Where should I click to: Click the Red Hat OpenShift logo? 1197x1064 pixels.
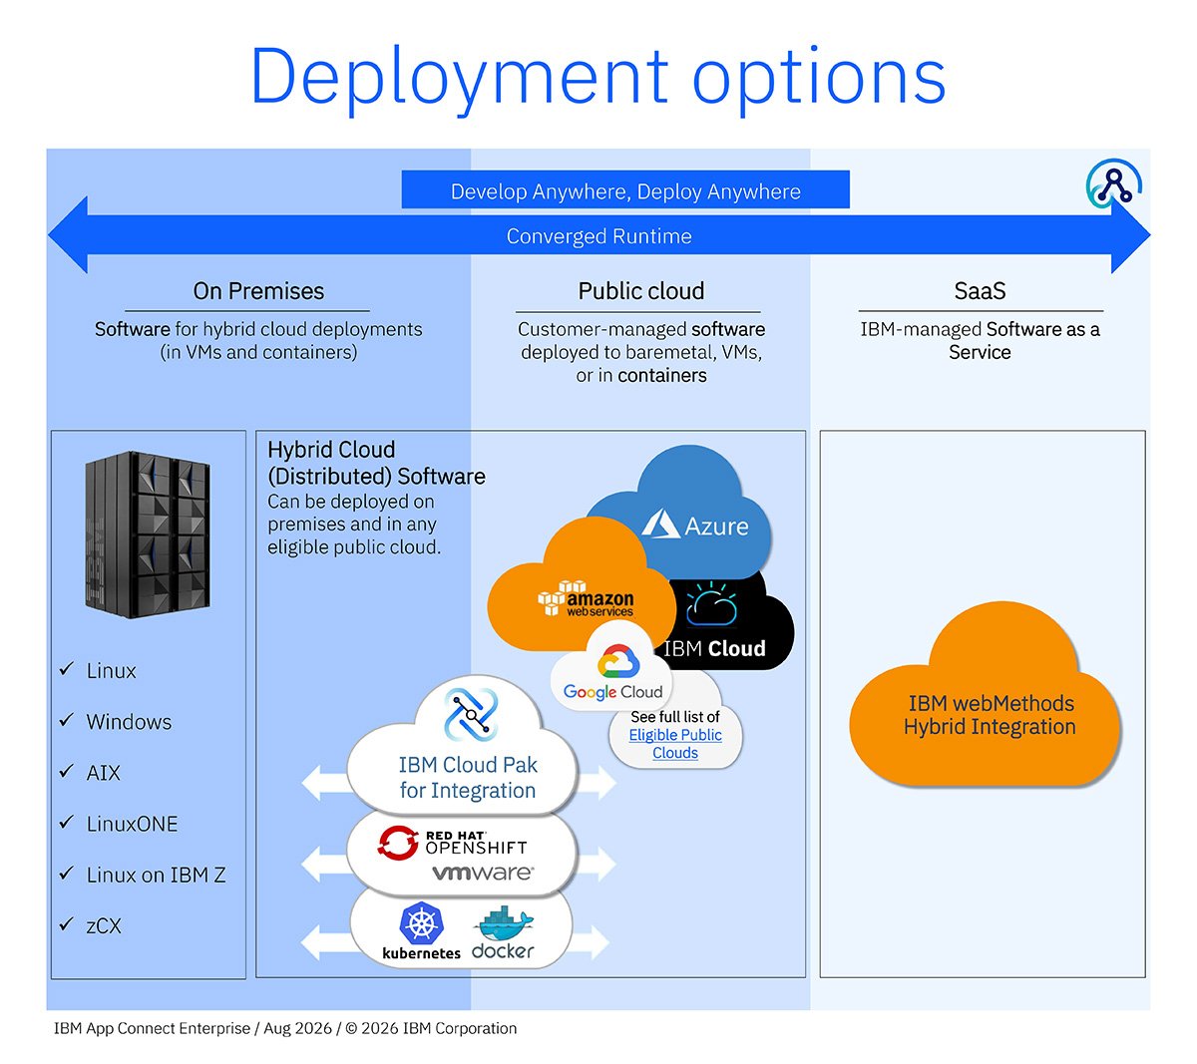pyautogui.click(x=453, y=843)
